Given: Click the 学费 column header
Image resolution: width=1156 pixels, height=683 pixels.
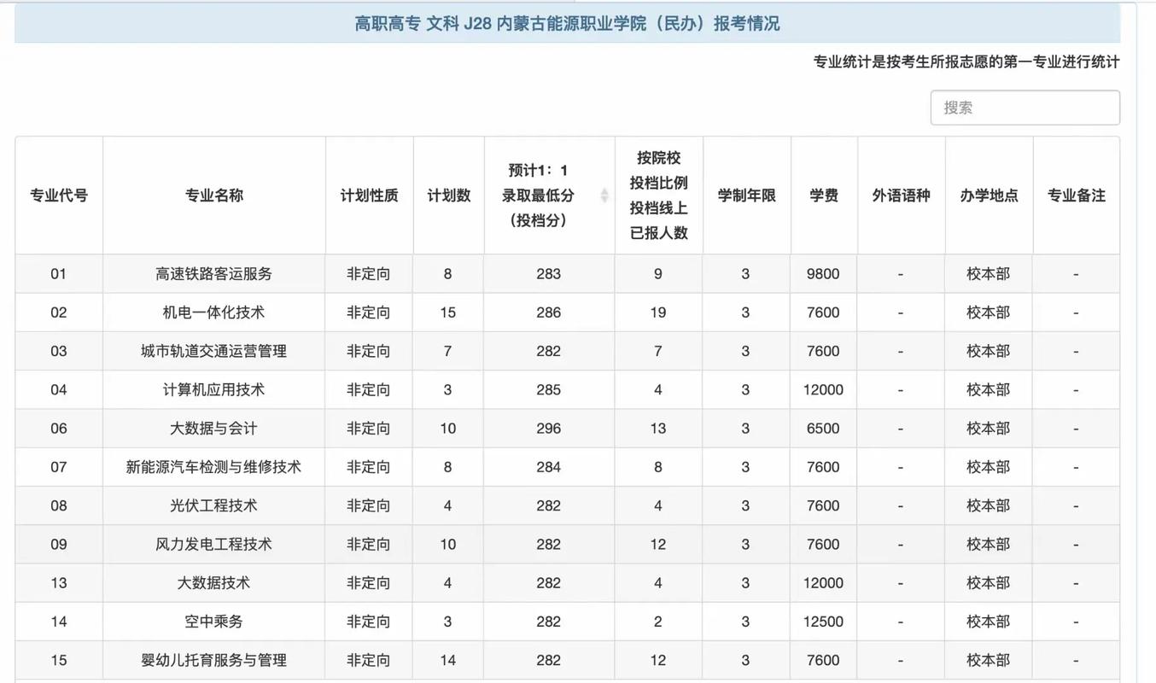Looking at the screenshot, I should (x=824, y=196).
